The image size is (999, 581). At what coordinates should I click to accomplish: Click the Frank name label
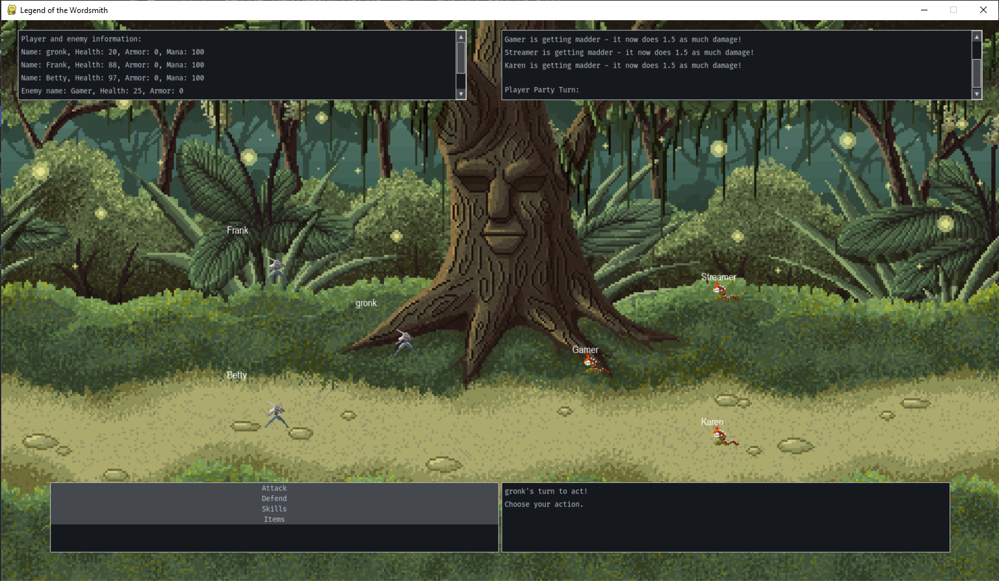(x=237, y=230)
